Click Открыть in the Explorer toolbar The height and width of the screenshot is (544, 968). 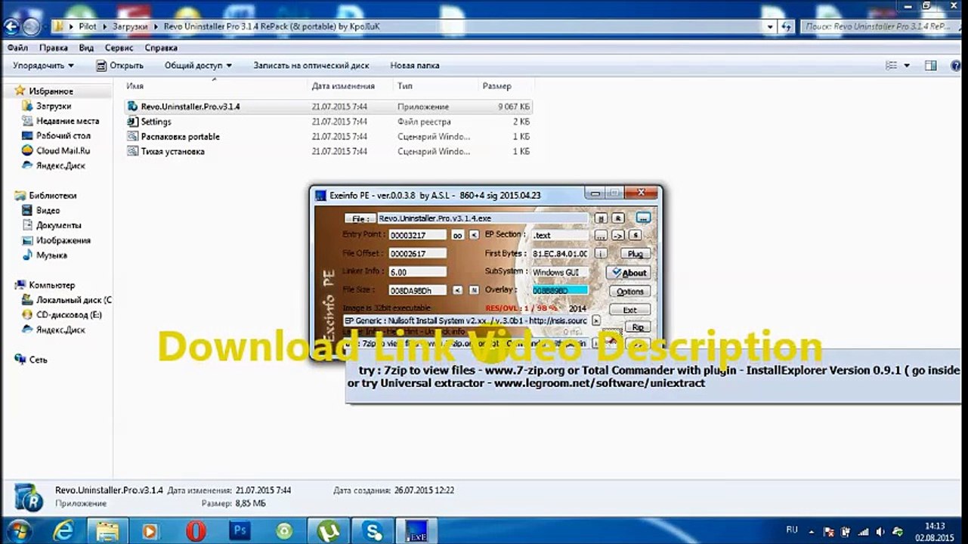click(x=120, y=66)
